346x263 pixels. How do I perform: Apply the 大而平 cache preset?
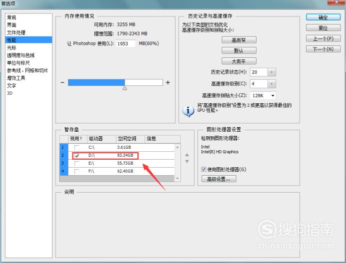(x=239, y=61)
